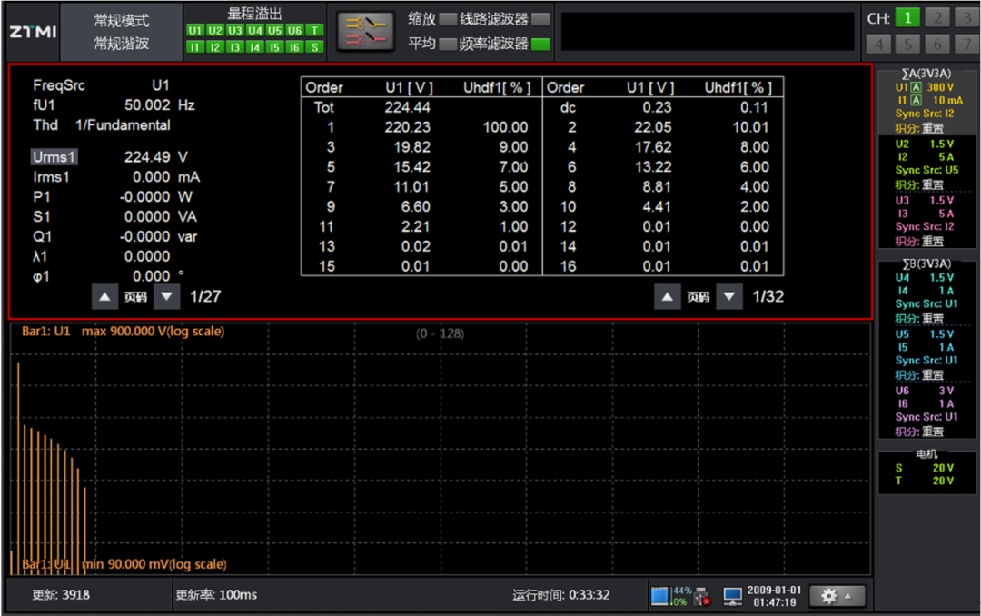Screen dimensions: 981x616
Task: Click the USB disconnected status icon
Action: tap(700, 596)
